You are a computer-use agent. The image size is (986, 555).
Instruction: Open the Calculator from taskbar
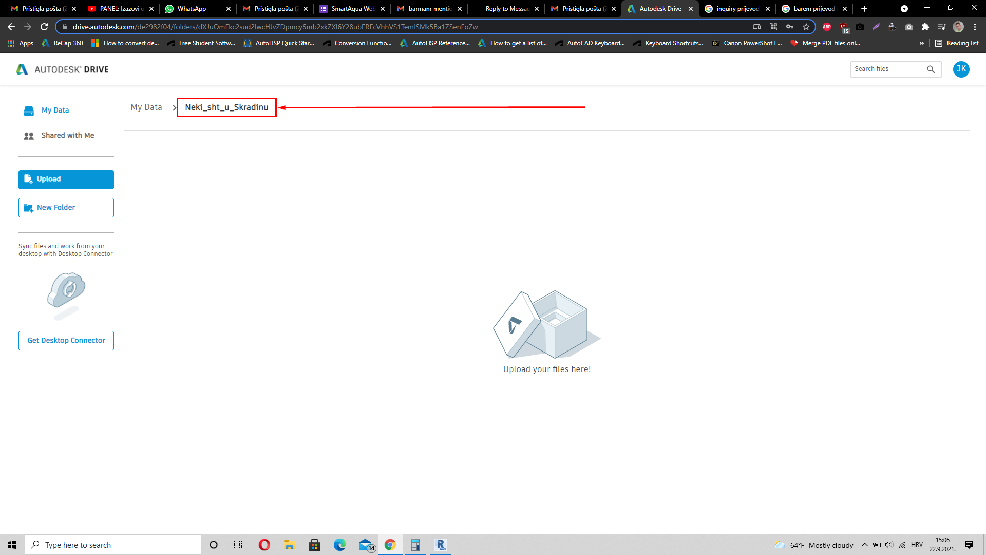click(415, 545)
